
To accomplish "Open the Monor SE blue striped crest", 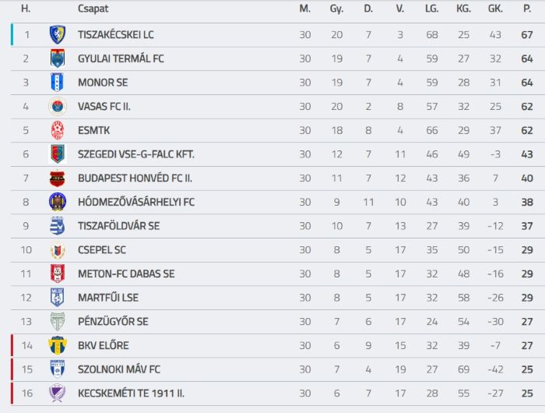I will 58,83.
